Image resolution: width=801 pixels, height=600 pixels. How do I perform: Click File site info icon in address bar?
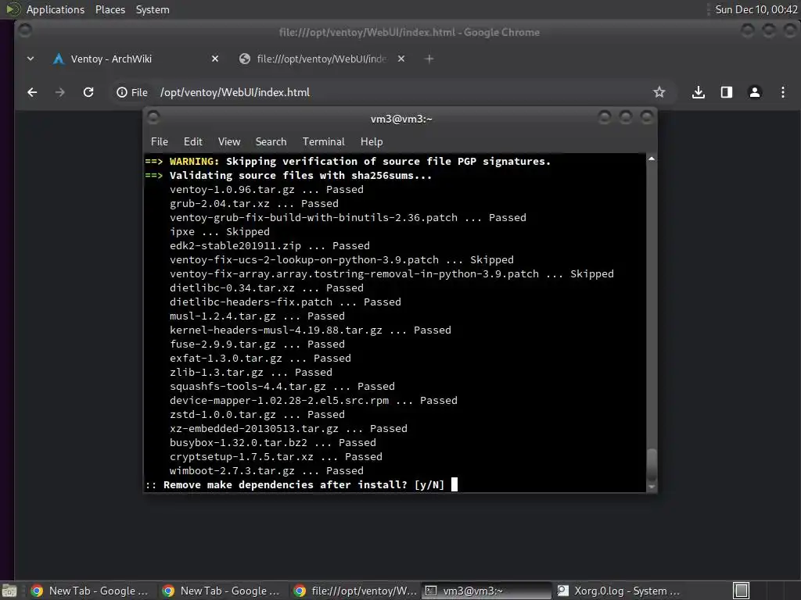click(x=132, y=92)
